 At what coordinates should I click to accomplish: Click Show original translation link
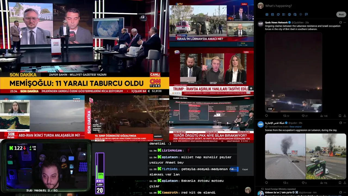point(295,127)
